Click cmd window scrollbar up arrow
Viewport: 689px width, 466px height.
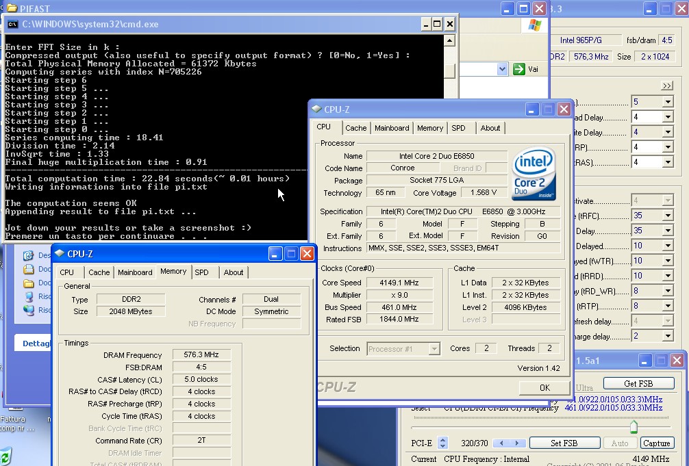[449, 41]
